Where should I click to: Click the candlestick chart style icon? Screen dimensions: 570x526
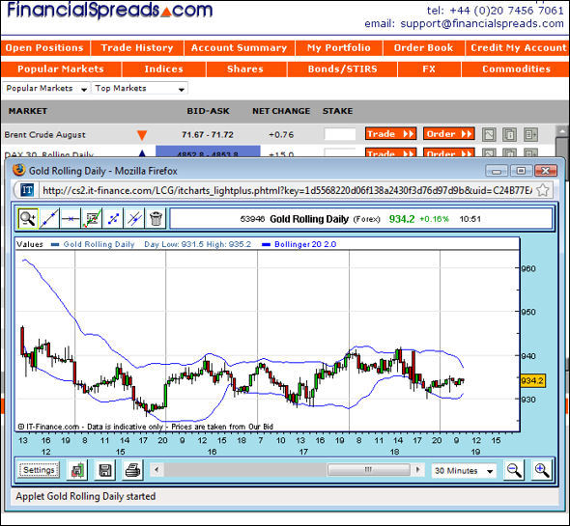point(77,470)
